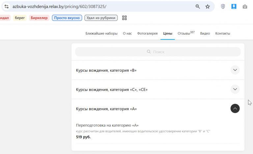Expand Курсы вождения категория «C», «CE» chevron

tap(235, 89)
